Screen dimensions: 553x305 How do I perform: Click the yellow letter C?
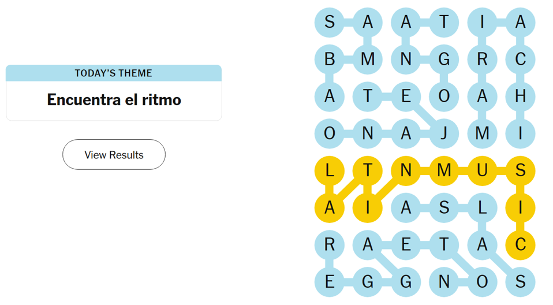coord(520,245)
